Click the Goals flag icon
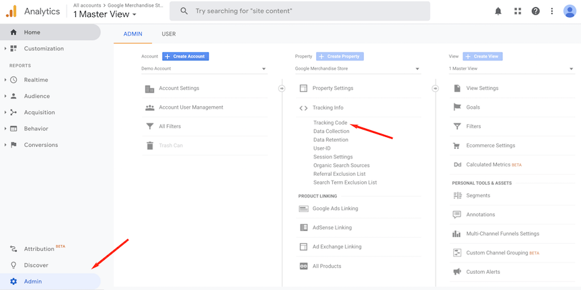 [457, 107]
